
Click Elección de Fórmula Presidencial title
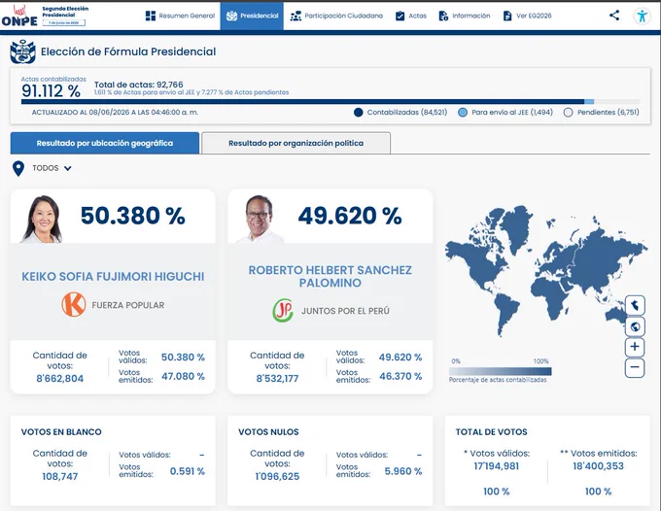click(128, 51)
